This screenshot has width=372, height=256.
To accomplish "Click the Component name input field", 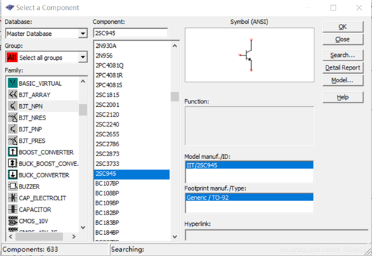I will [131, 33].
